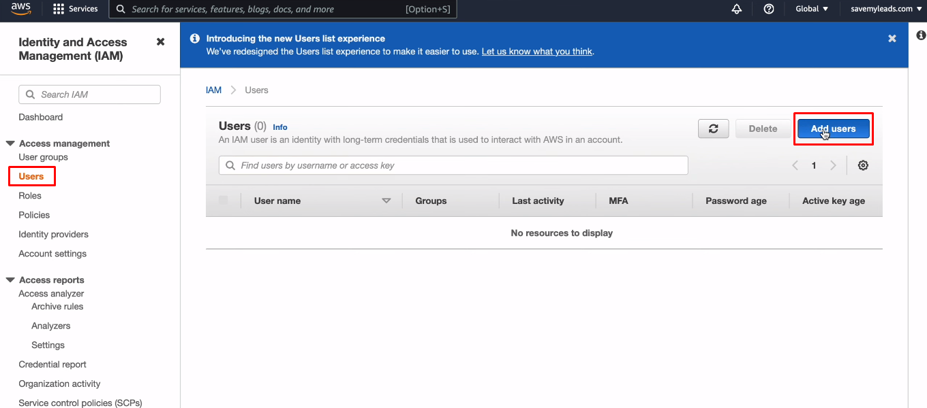Click the MFA column header
This screenshot has height=408, width=927.
pos(618,201)
